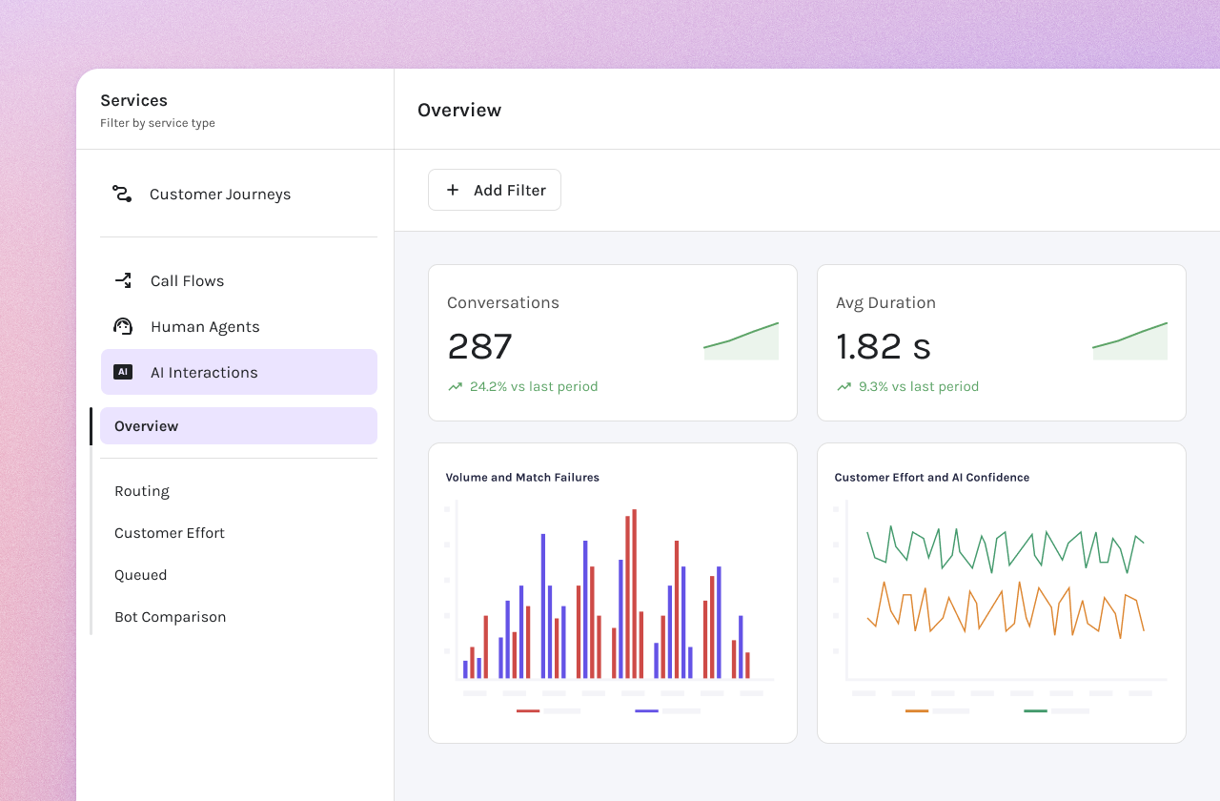Open the Bot Comparison view
The width and height of the screenshot is (1220, 801).
pyautogui.click(x=171, y=617)
